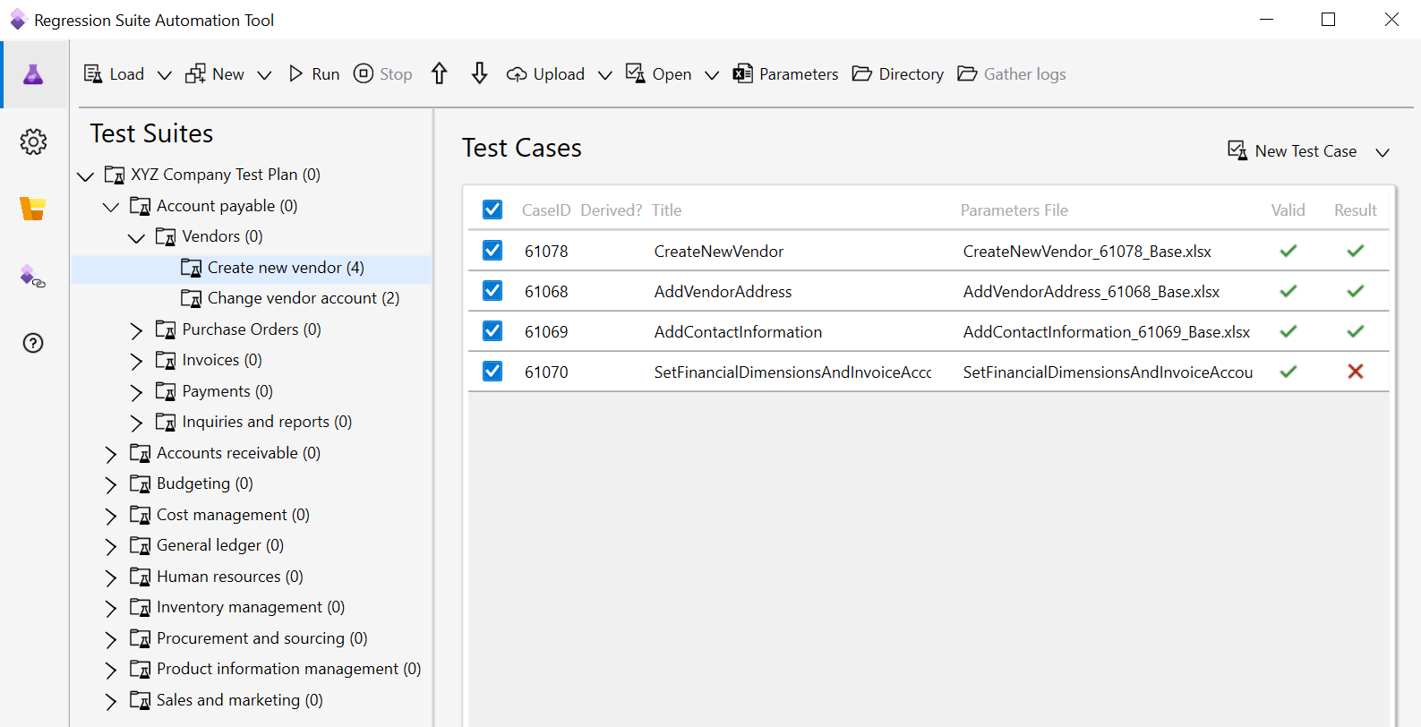Click the Run play icon
The height and width of the screenshot is (727, 1421).
(296, 73)
